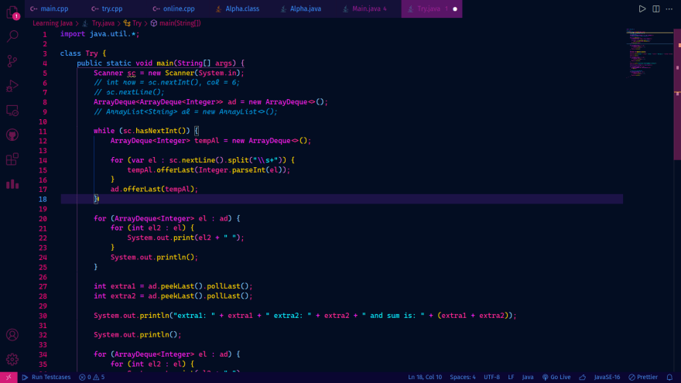This screenshot has width=681, height=383.
Task: Click 'Scanner sc = new Scanner(System.in);' line
Action: click(169, 73)
